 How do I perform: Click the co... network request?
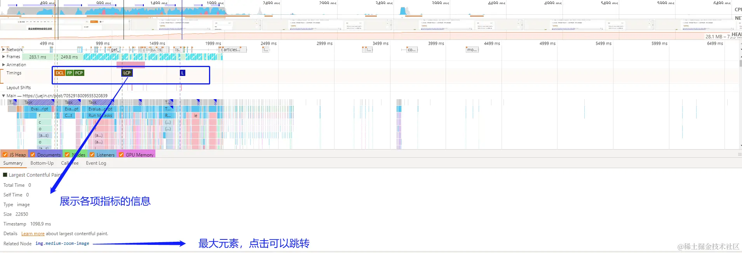click(x=412, y=50)
